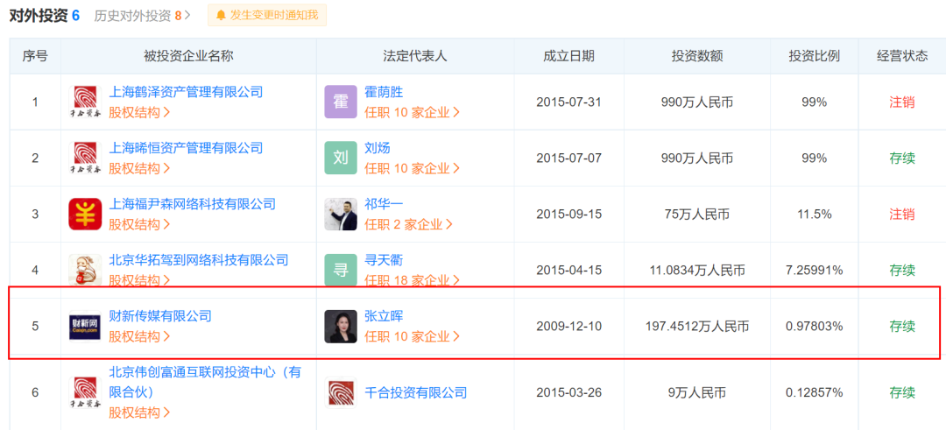This screenshot has height=430, width=946.
Task: Expand 股权结构 under 上海福尹森网络科技
Action: (x=139, y=224)
